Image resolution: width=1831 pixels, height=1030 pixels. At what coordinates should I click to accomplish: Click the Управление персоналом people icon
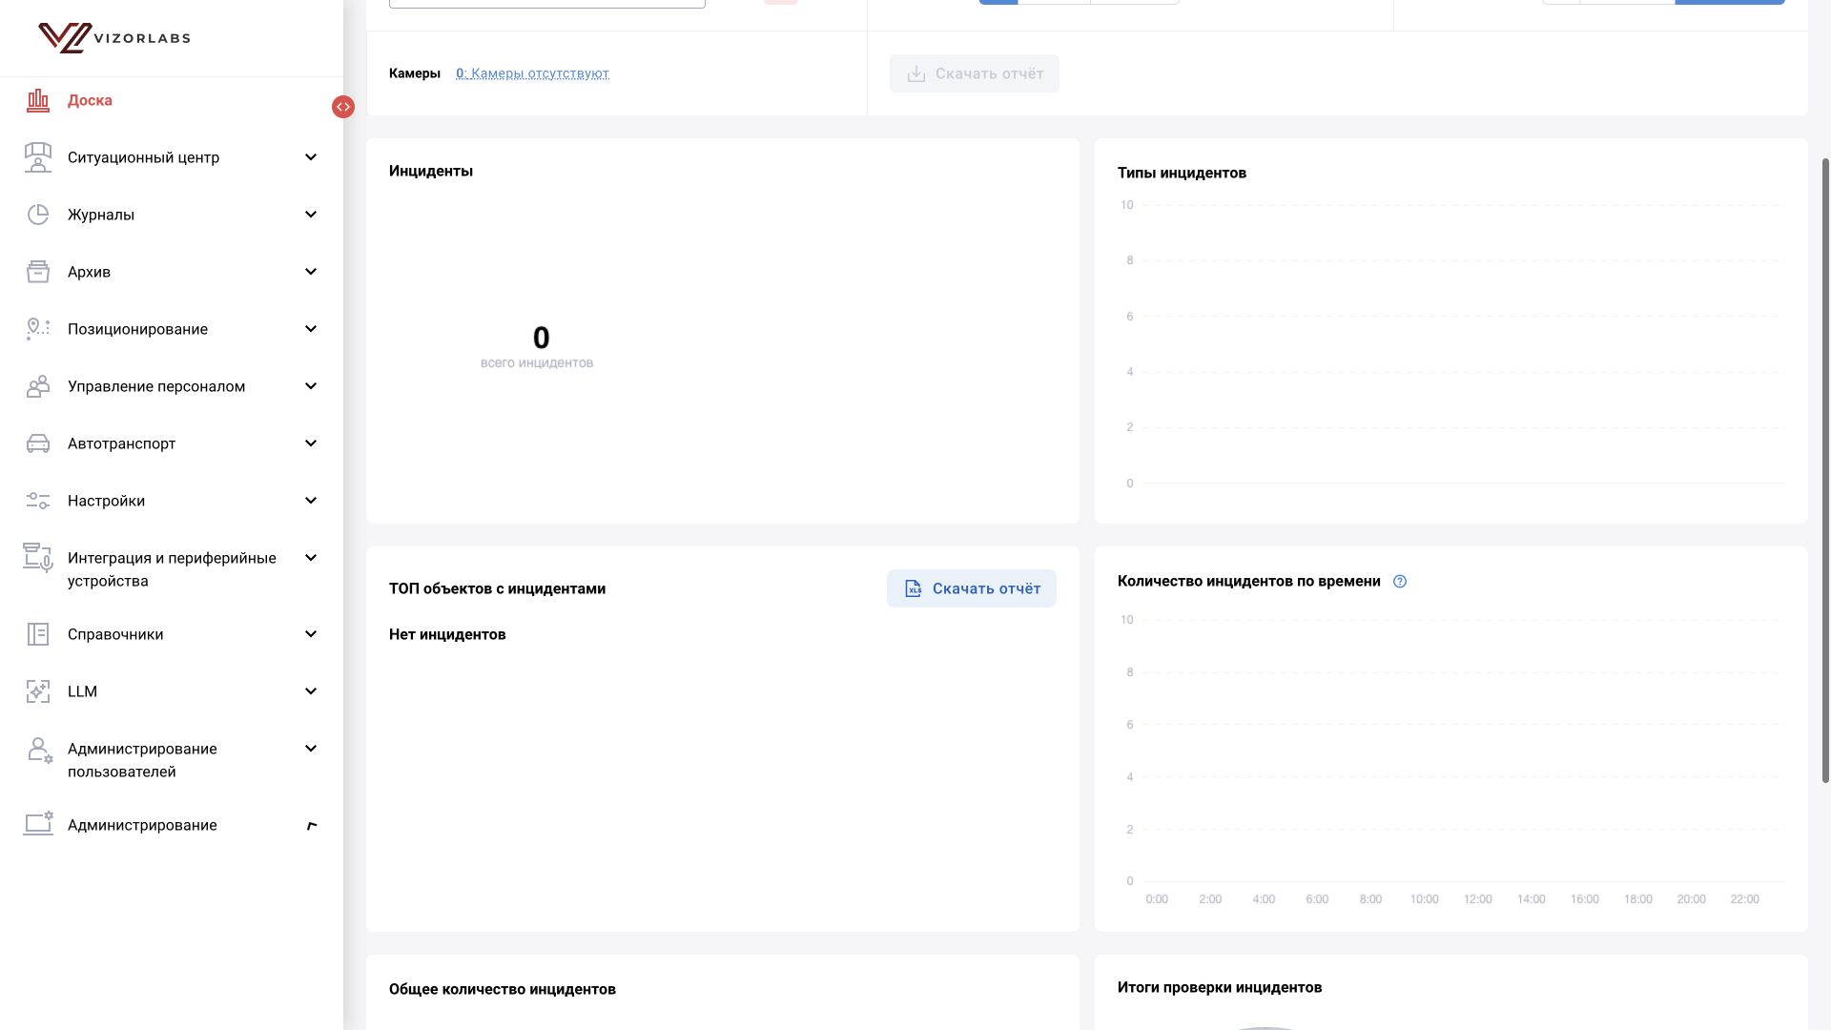(x=38, y=386)
